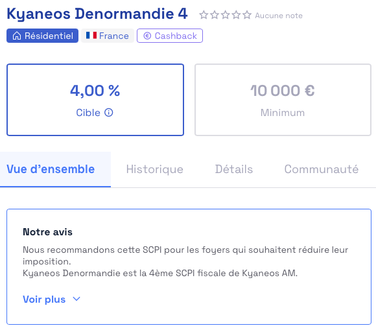Switch to the Historique tab

click(x=155, y=169)
